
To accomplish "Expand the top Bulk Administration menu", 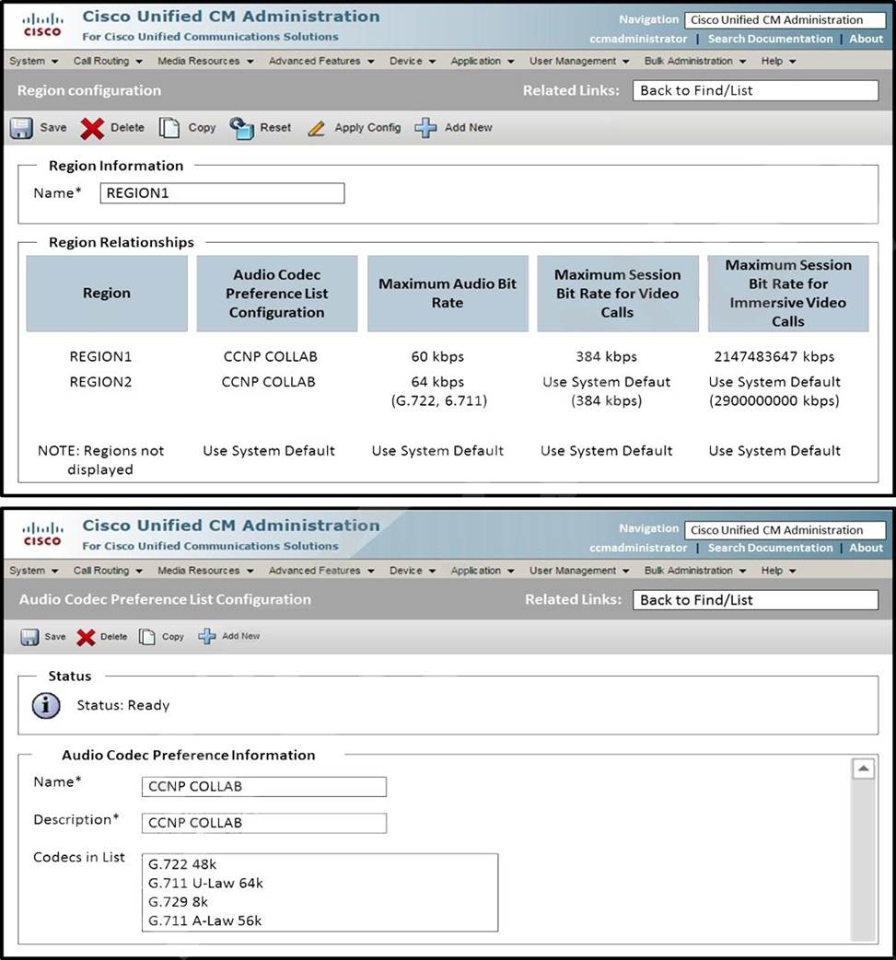I will 694,62.
